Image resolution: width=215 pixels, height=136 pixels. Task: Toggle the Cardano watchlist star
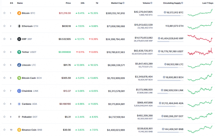click(x=4, y=104)
